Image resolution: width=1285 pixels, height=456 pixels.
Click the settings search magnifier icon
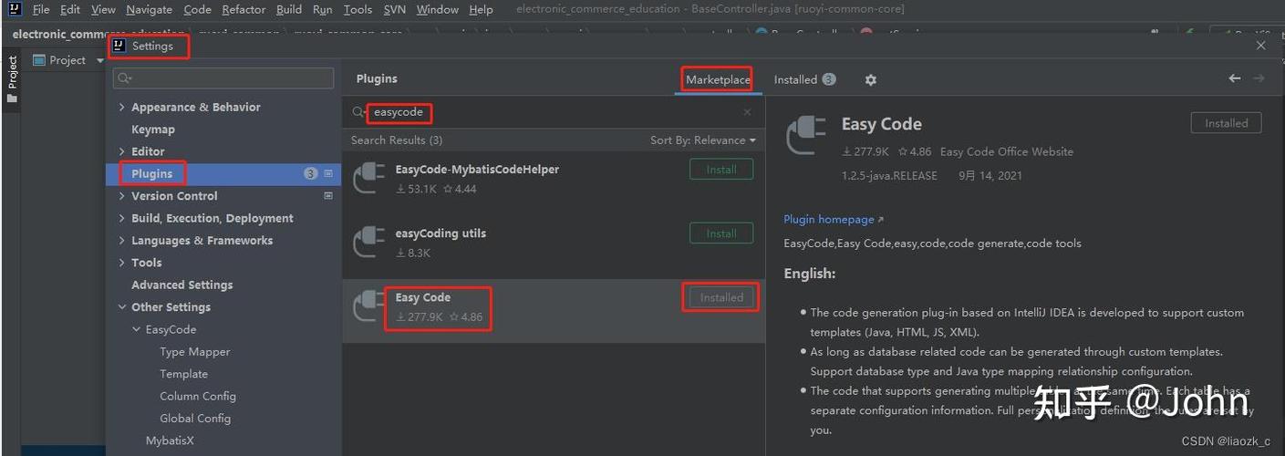click(x=123, y=78)
